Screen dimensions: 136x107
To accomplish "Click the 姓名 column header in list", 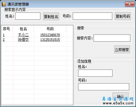I will 23,29.
